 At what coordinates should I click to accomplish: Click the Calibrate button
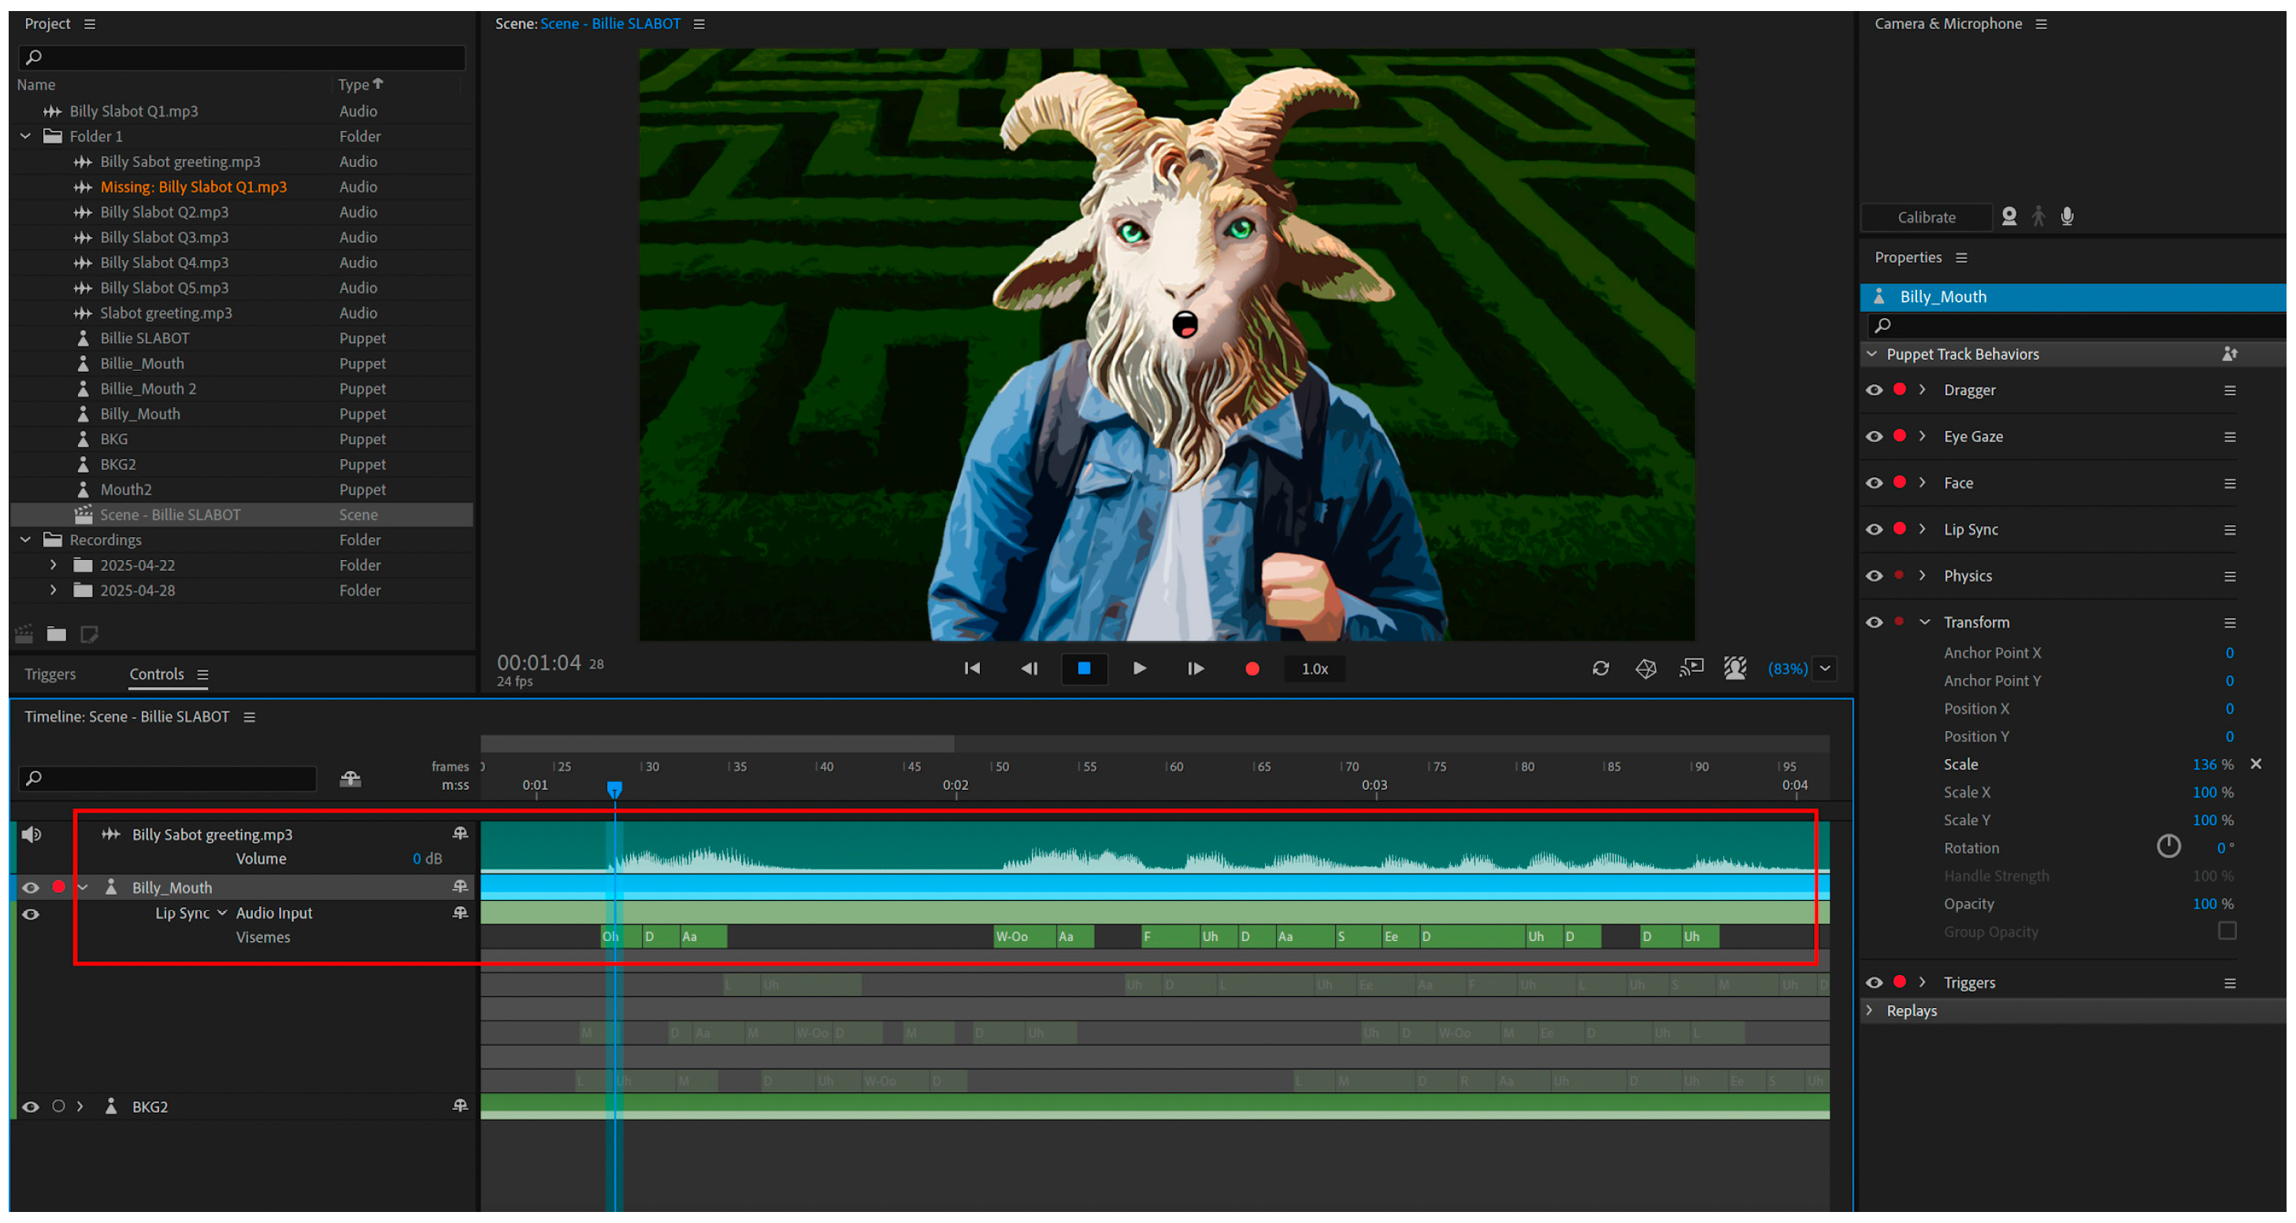pos(1926,217)
